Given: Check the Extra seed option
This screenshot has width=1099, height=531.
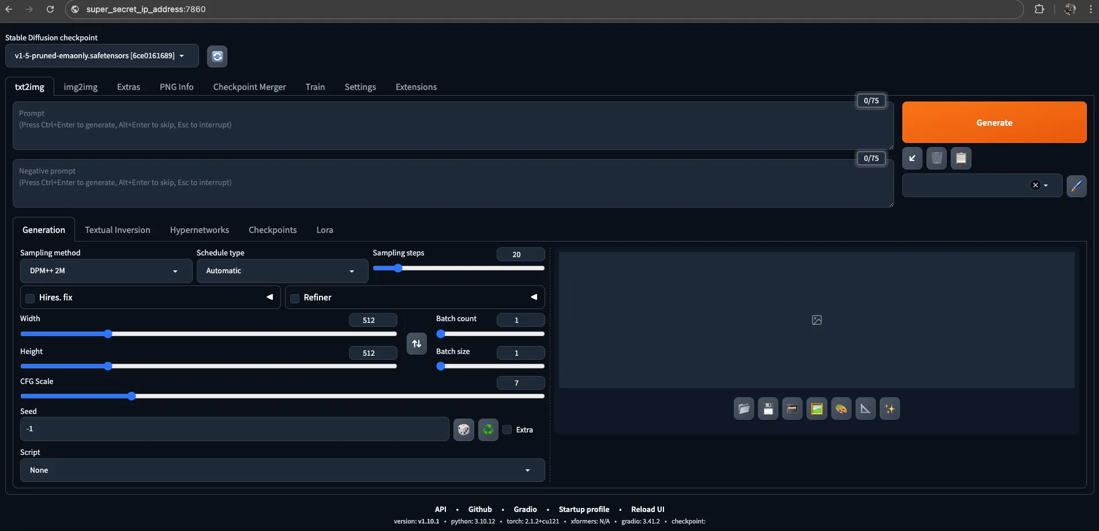Looking at the screenshot, I should coord(507,430).
